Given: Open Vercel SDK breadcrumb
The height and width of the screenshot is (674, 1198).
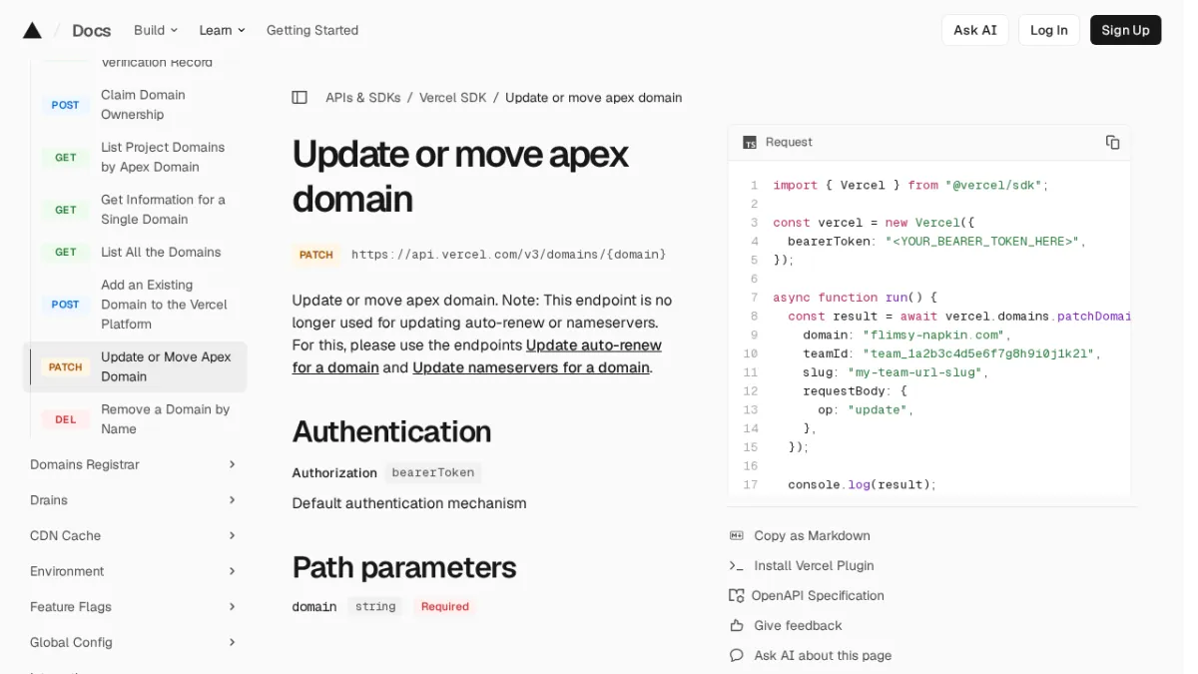Looking at the screenshot, I should (x=453, y=97).
